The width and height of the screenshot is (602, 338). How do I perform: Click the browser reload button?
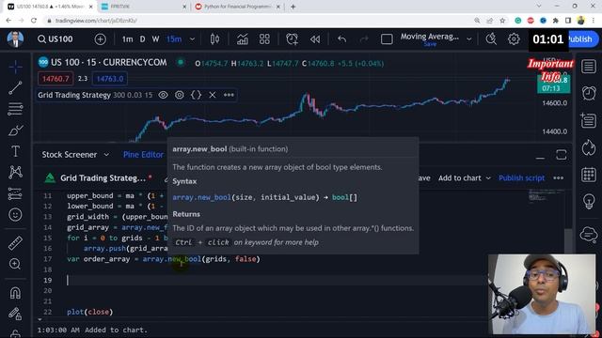34,21
